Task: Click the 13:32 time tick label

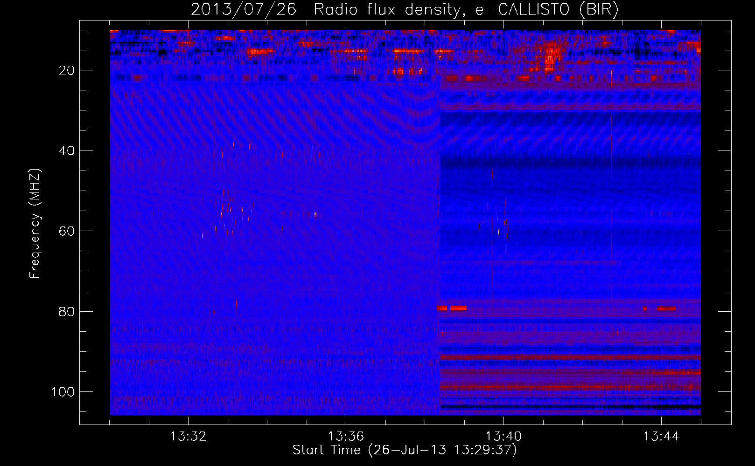Action: click(x=188, y=437)
